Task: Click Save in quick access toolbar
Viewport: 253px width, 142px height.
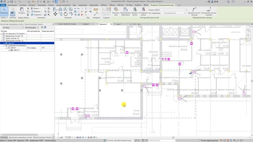Action: [11, 2]
